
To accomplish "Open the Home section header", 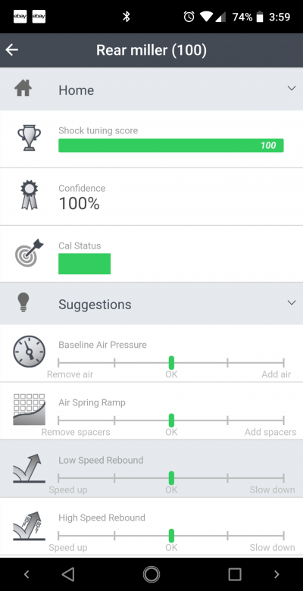I will coord(151,89).
